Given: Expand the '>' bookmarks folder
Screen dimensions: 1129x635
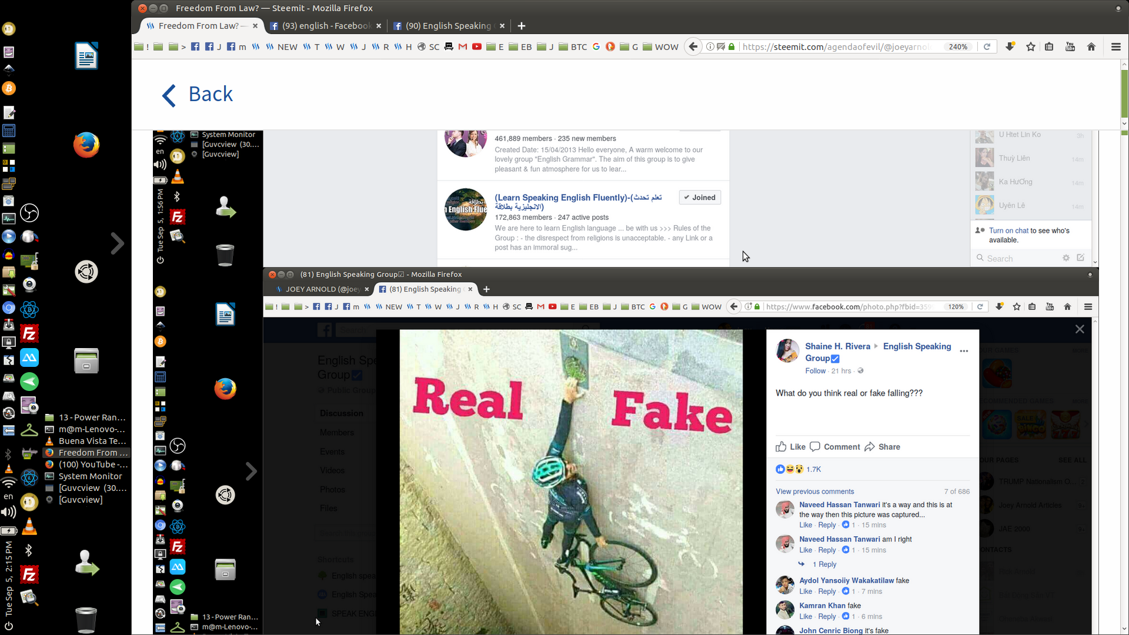Looking at the screenshot, I should [177, 47].
